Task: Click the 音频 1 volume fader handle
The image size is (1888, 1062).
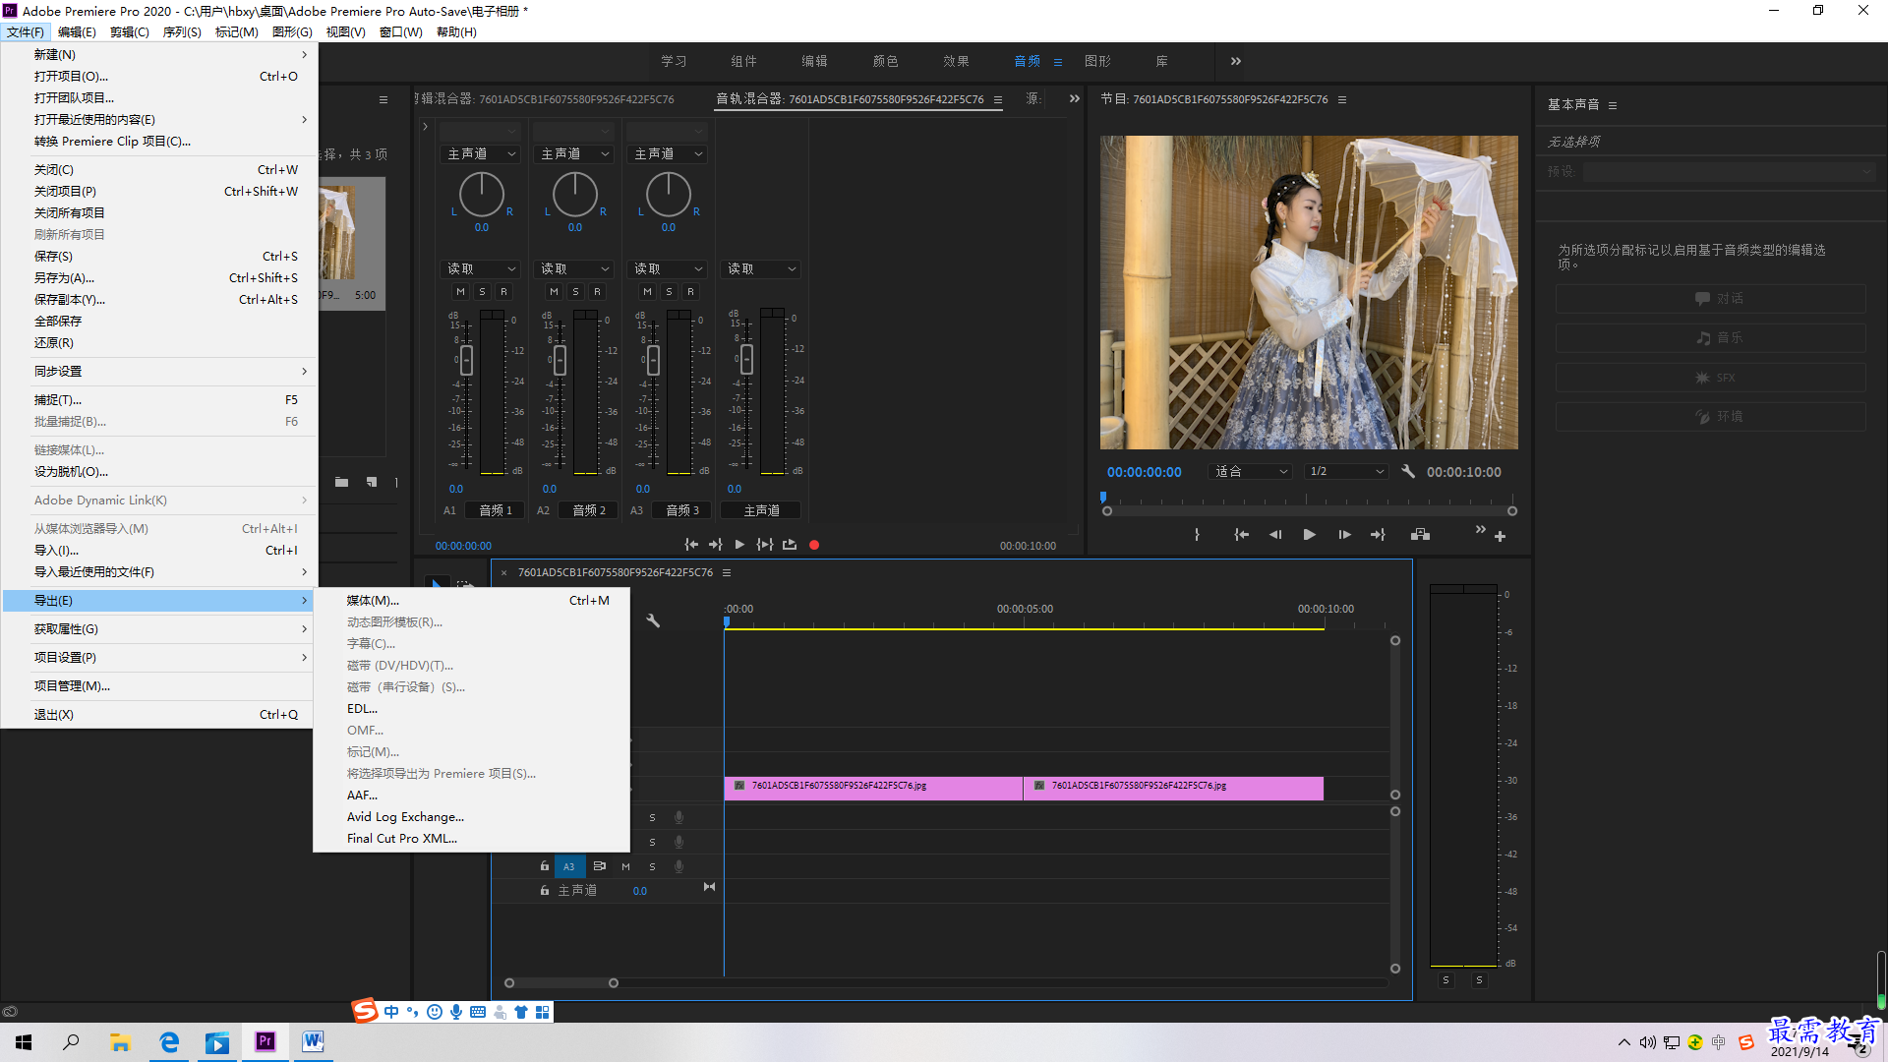Action: (466, 360)
